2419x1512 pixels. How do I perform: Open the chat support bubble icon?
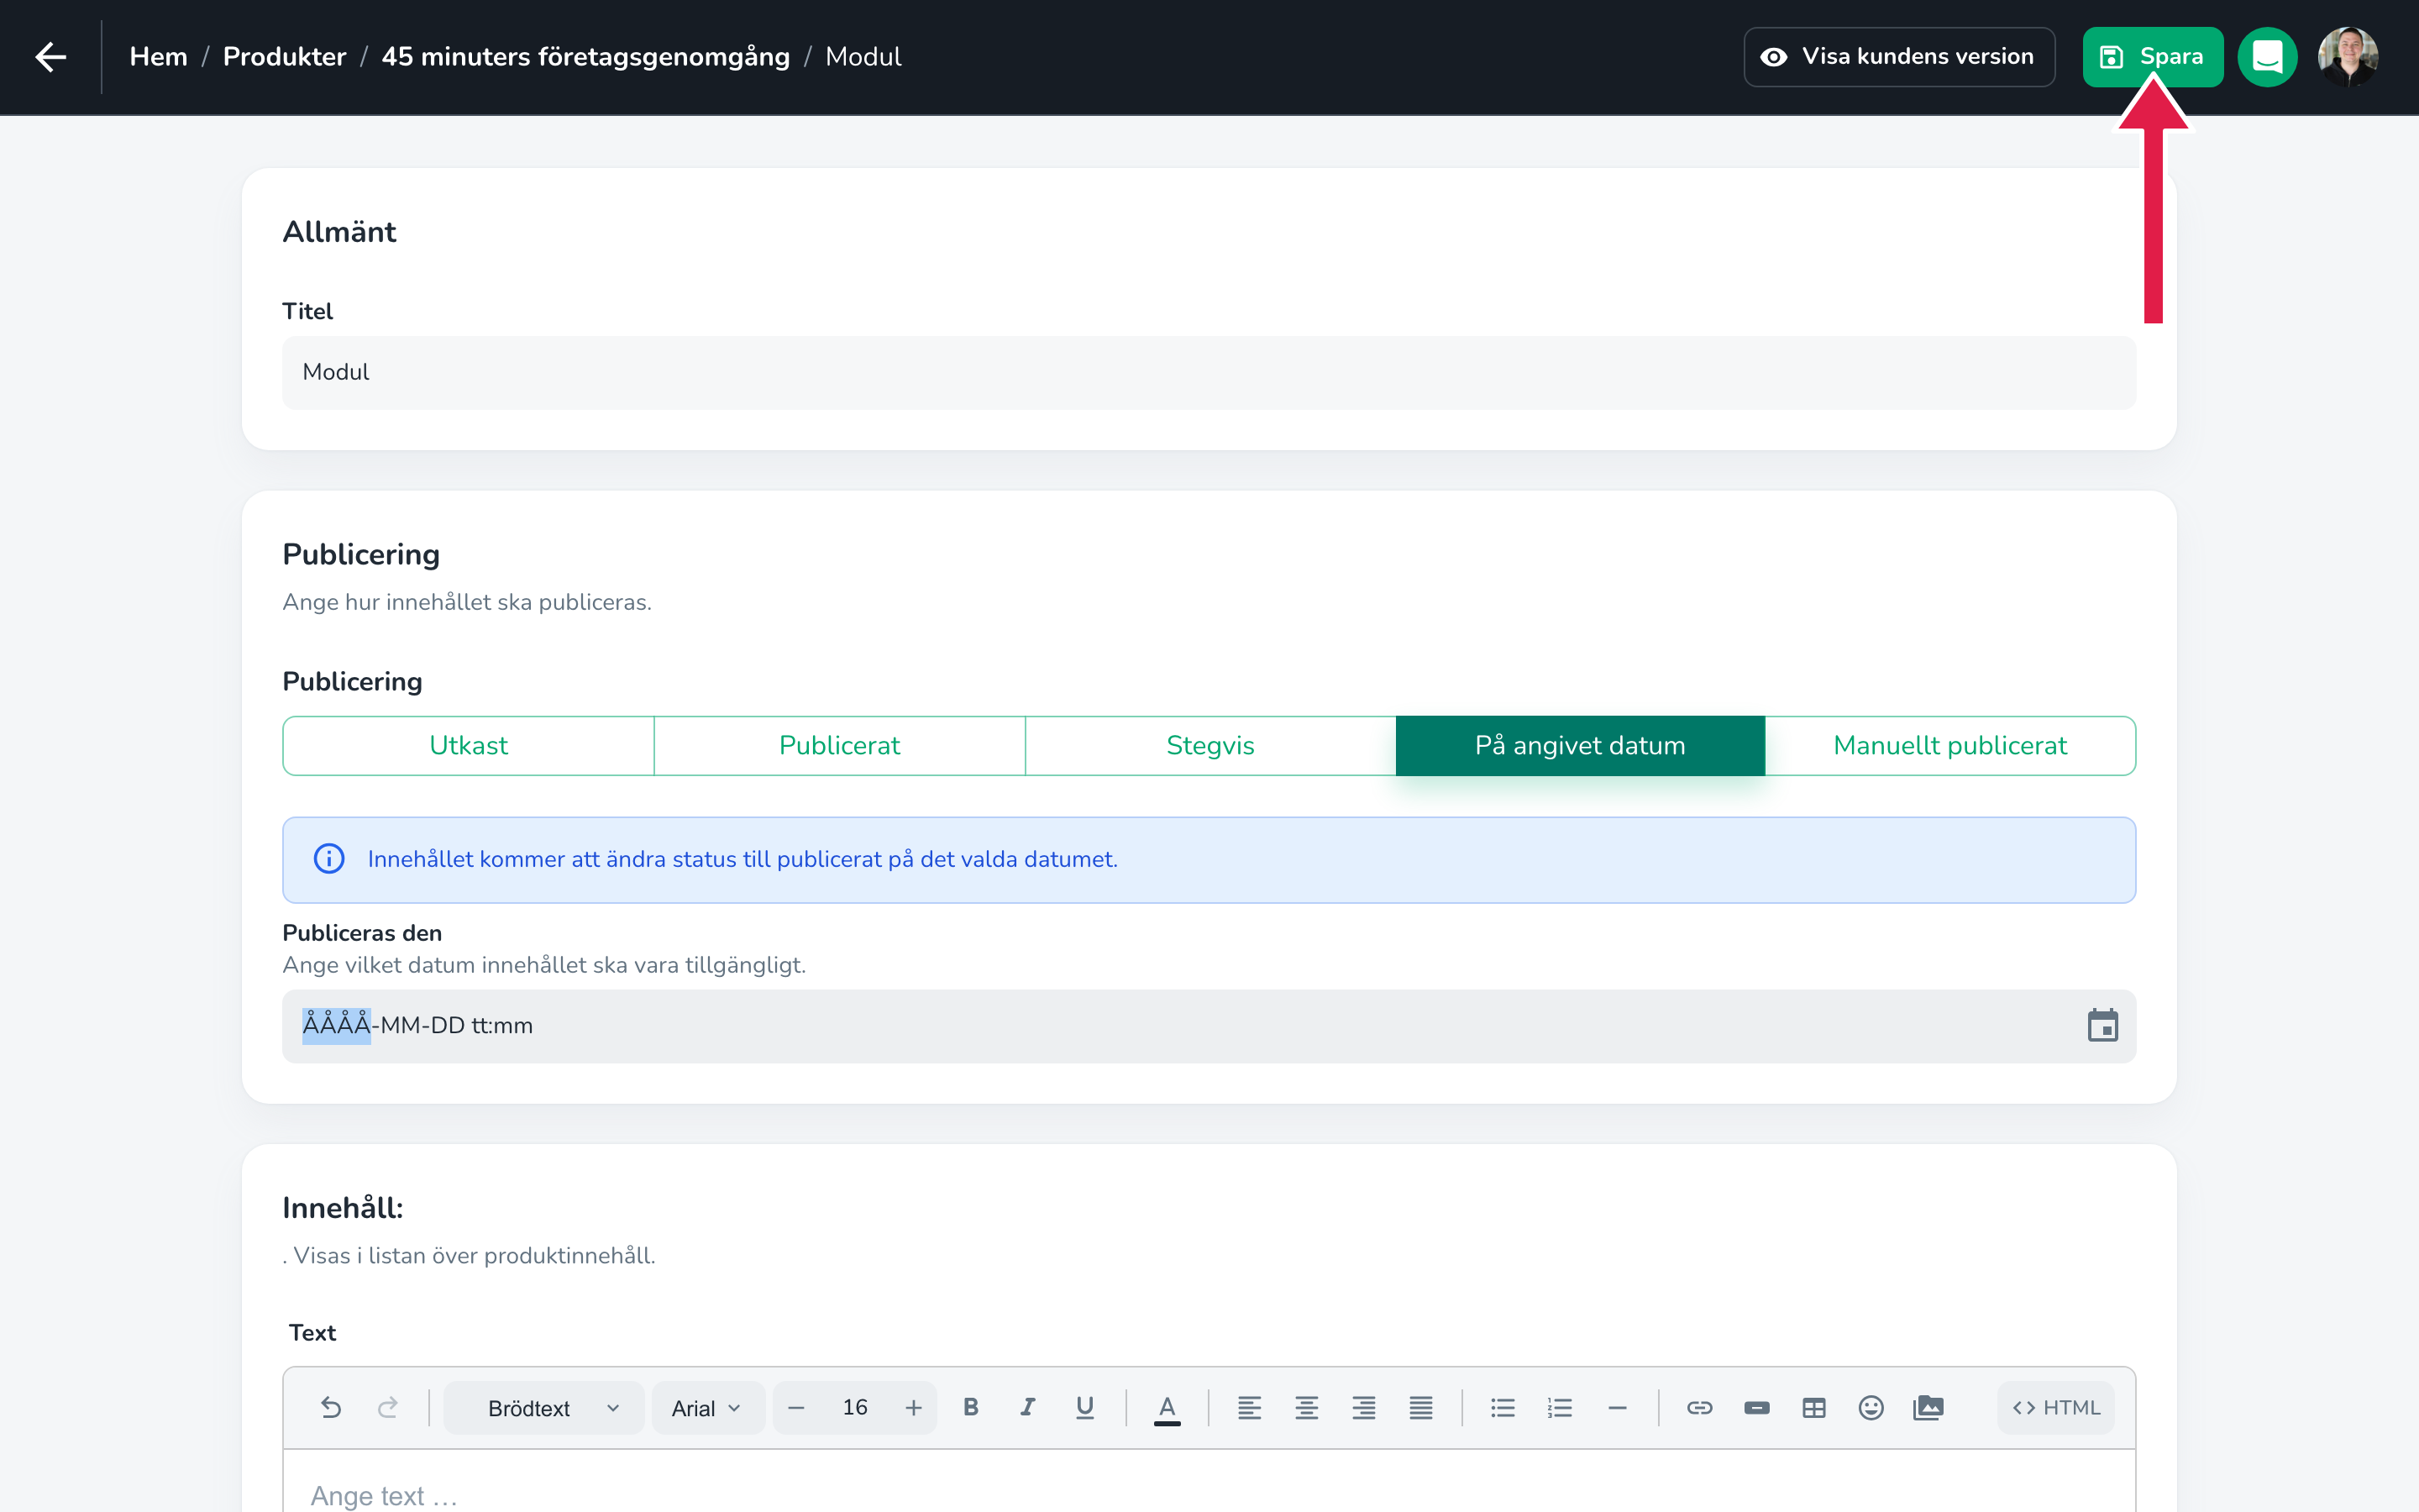pos(2267,57)
